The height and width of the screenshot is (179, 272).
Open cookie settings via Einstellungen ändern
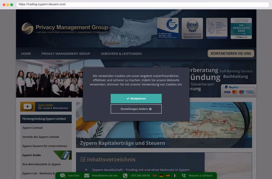(136, 109)
